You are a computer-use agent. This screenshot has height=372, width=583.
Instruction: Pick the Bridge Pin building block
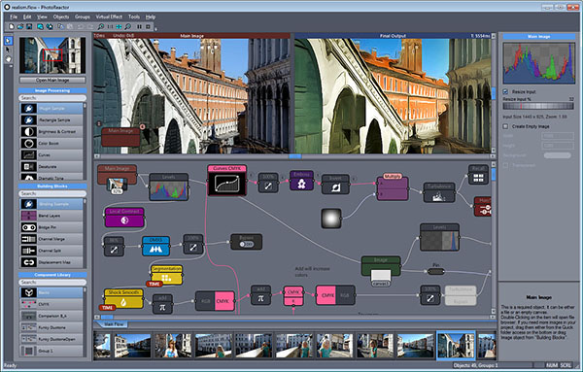(51, 227)
